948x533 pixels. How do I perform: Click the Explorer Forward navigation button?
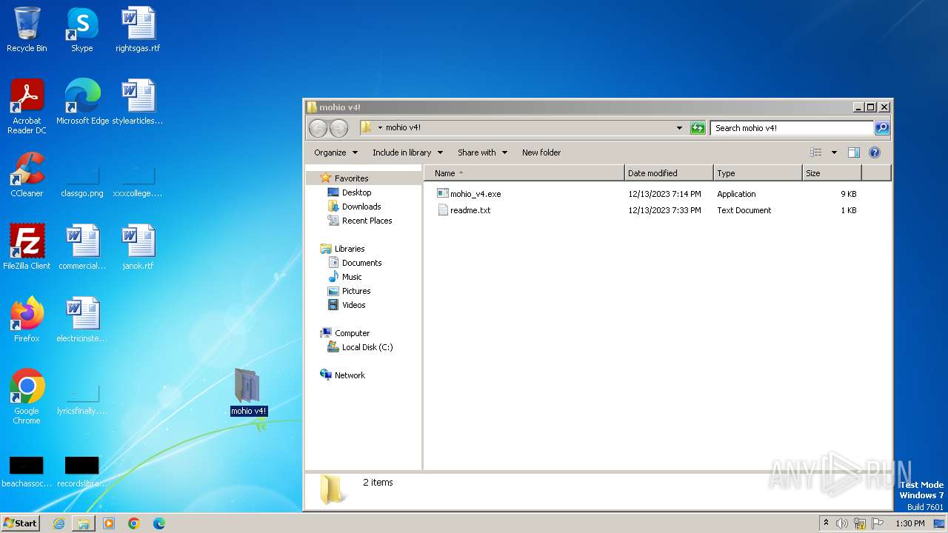pyautogui.click(x=338, y=128)
